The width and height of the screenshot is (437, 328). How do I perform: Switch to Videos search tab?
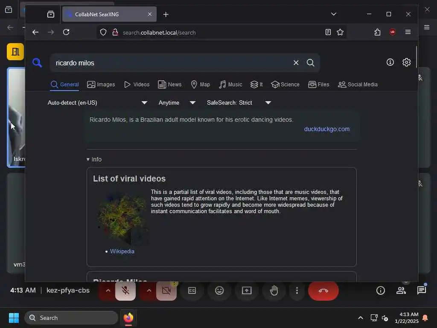tap(137, 85)
